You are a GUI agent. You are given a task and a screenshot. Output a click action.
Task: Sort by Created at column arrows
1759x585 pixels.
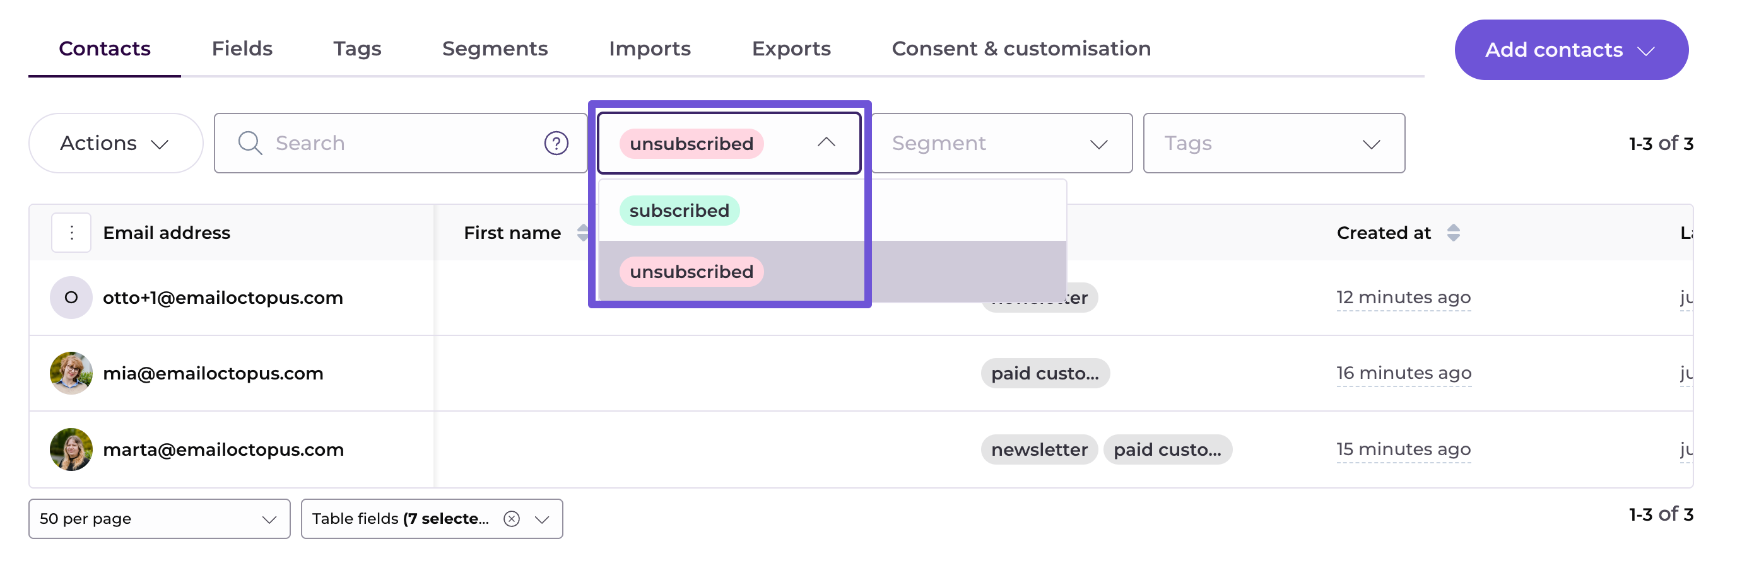point(1453,233)
